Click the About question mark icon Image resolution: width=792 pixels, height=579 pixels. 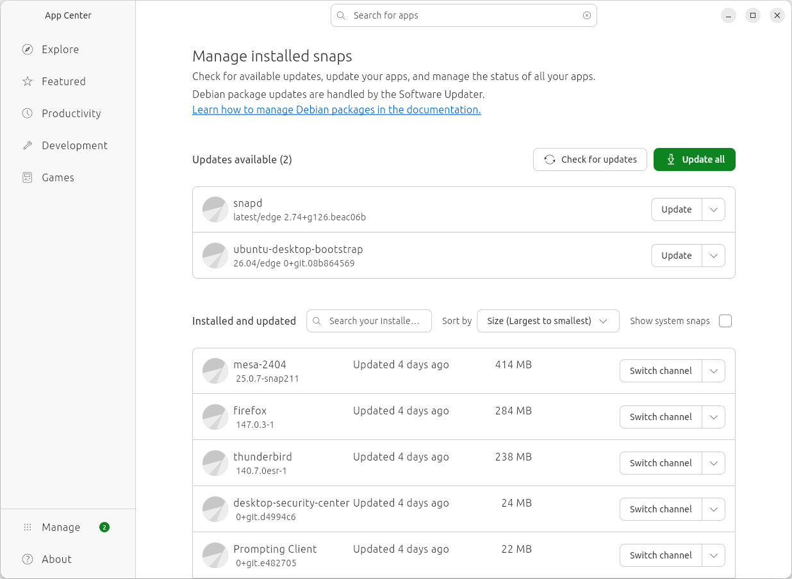click(28, 559)
